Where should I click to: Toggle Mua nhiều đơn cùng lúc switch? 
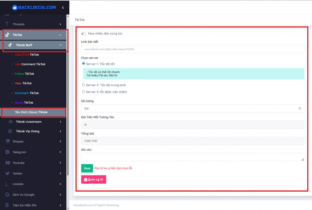[84, 34]
